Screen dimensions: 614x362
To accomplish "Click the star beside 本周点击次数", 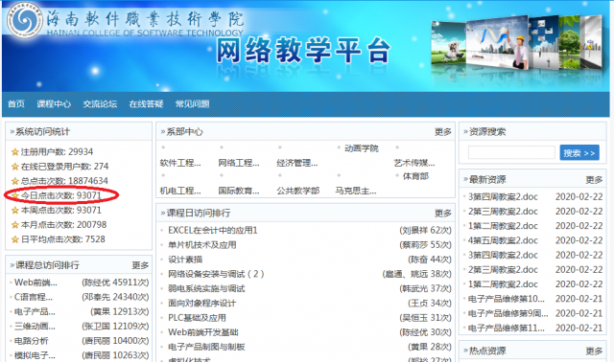I will [15, 211].
